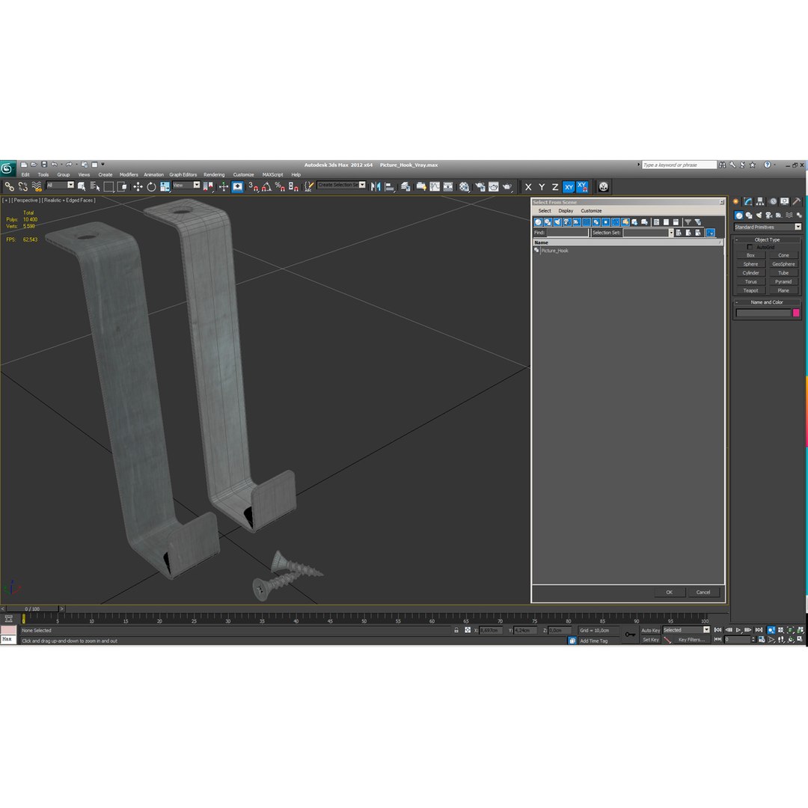
Task: Collapse the Object Type rollout
Action: coord(768,239)
